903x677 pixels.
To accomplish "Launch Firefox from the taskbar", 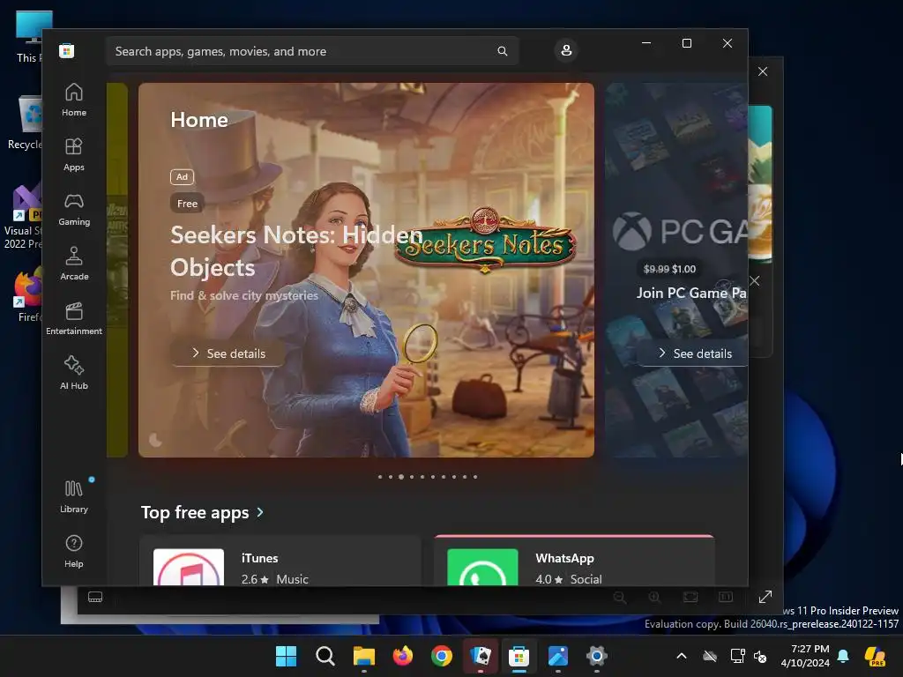I will pos(402,656).
